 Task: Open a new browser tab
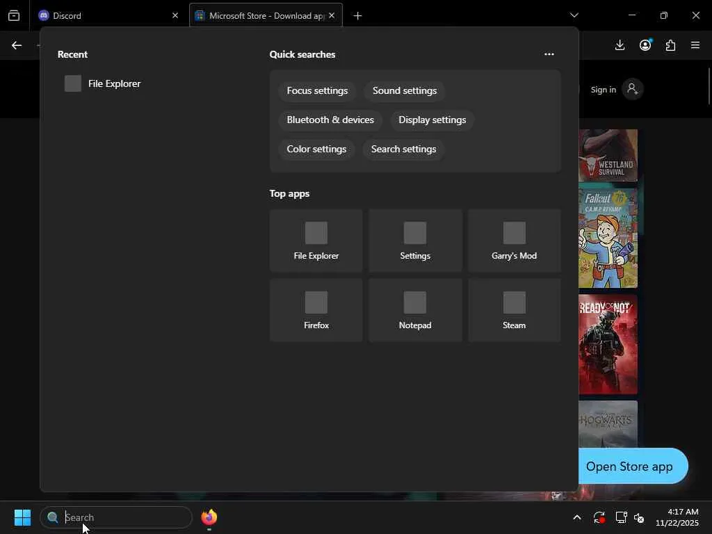point(357,16)
